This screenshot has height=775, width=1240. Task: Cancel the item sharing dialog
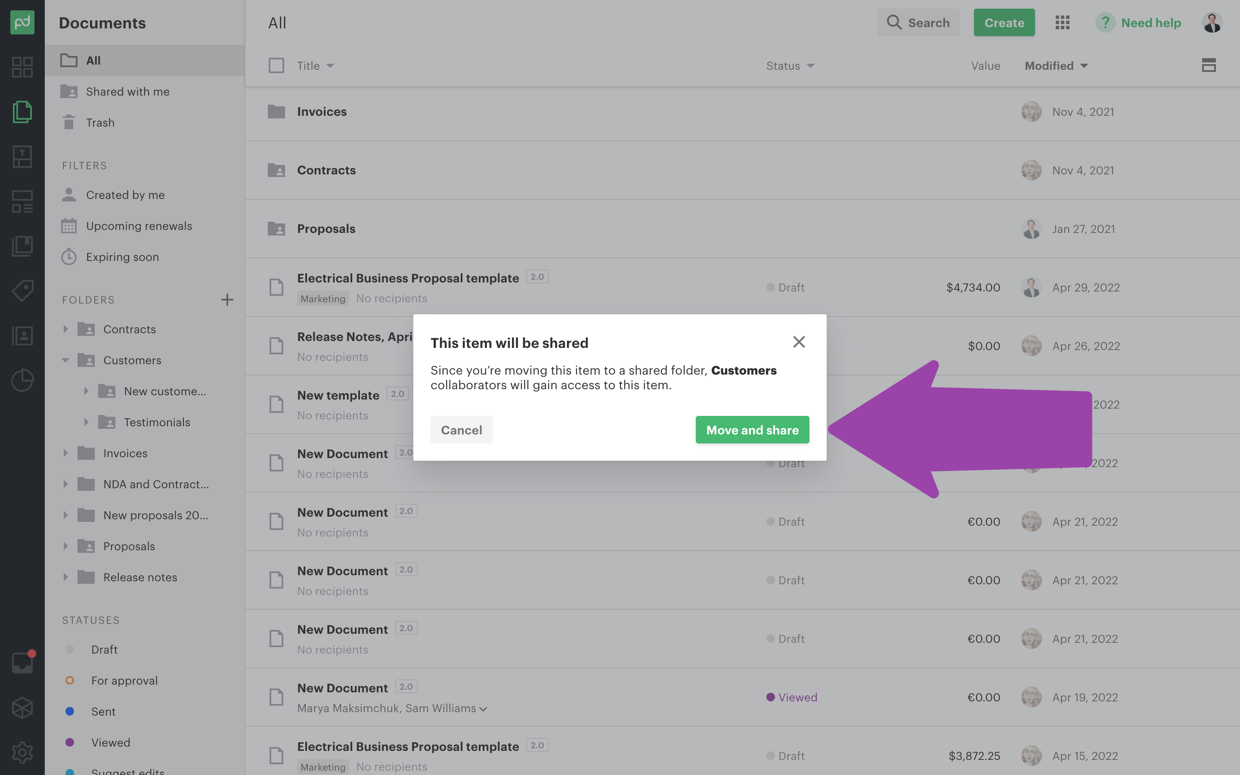point(462,429)
